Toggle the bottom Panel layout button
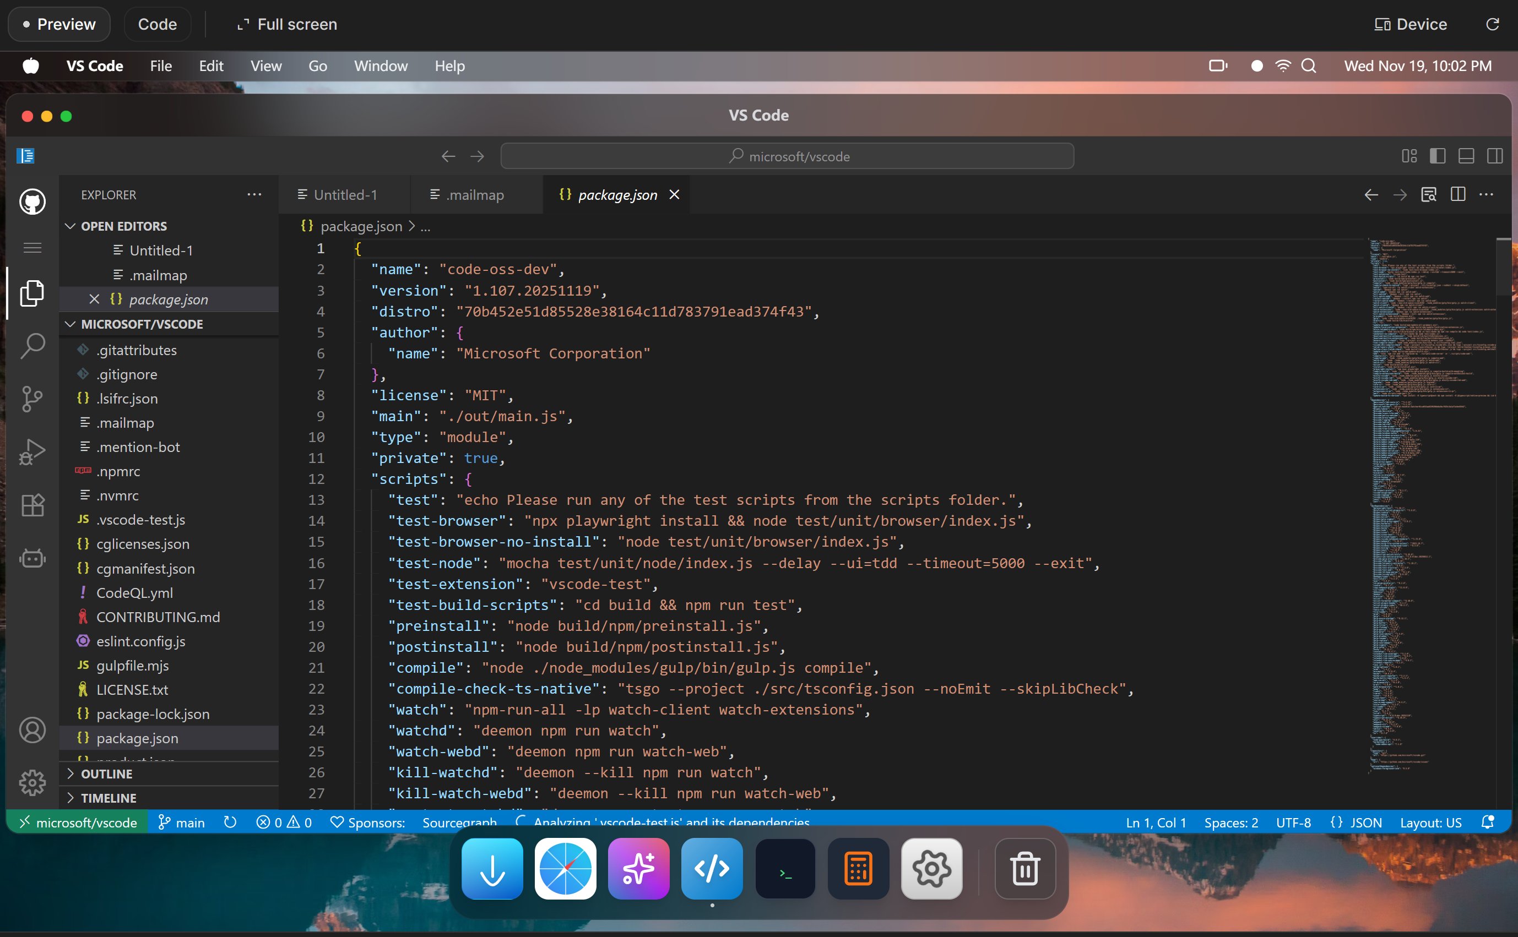Viewport: 1518px width, 937px height. coord(1466,156)
